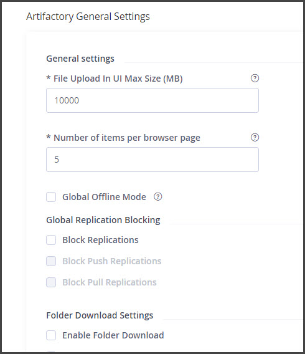This screenshot has width=305, height=354.
Task: Click the General settings section title
Action: (80, 59)
